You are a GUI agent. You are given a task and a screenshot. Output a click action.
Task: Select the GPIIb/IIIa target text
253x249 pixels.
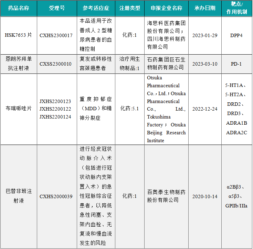tap(236, 206)
